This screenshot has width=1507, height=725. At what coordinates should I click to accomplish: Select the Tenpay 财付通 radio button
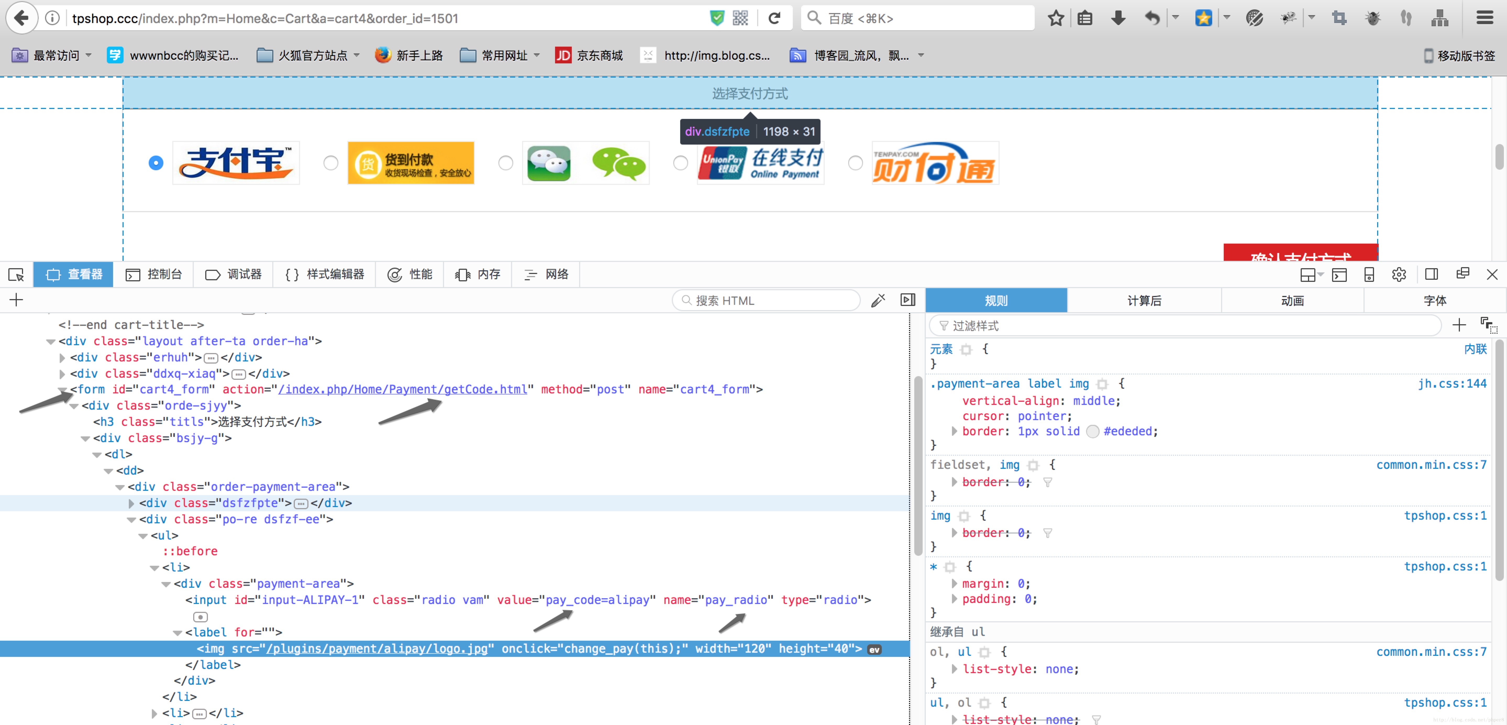855,163
